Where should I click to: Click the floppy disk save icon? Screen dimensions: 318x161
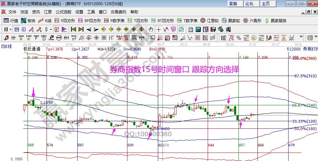pyautogui.click(x=213, y=30)
